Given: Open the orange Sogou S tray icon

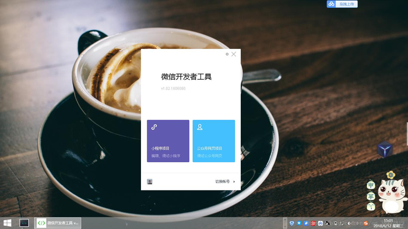Looking at the screenshot, I should 365,223.
